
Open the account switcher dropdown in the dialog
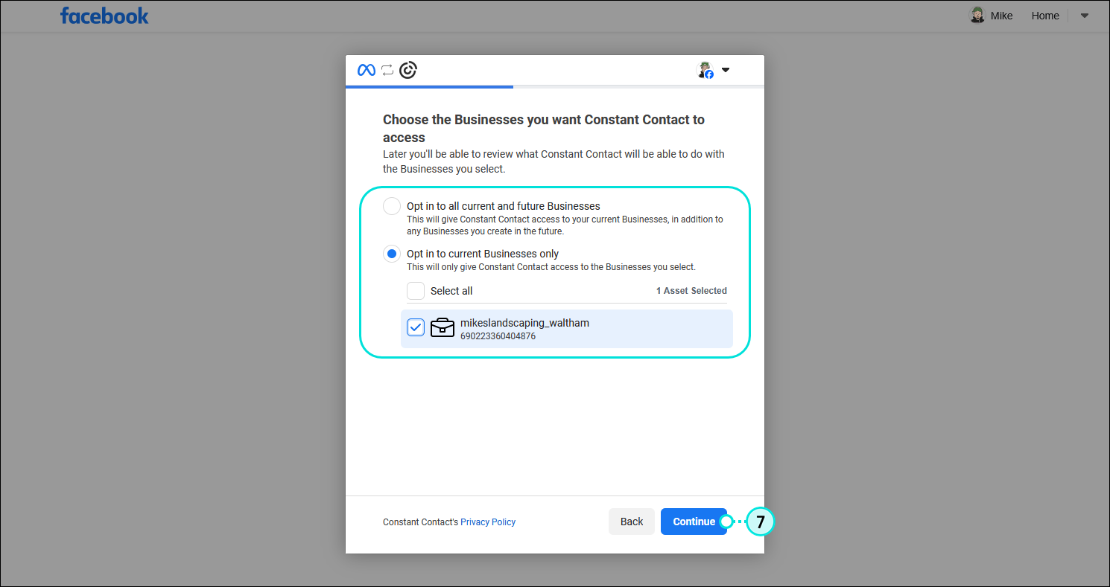pyautogui.click(x=726, y=70)
